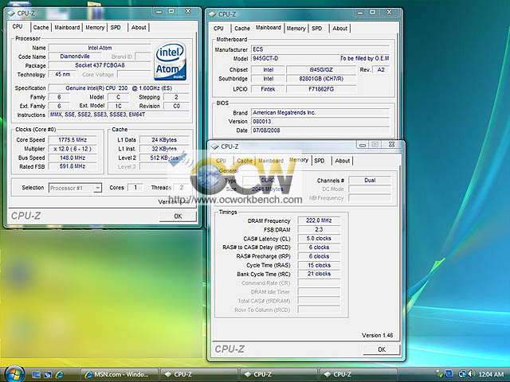Click the Intel Atom logo image
The height and width of the screenshot is (382, 510).
point(170,60)
